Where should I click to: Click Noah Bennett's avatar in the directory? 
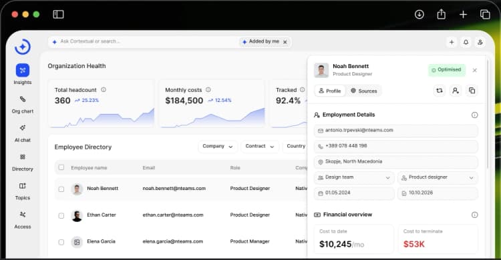point(77,189)
